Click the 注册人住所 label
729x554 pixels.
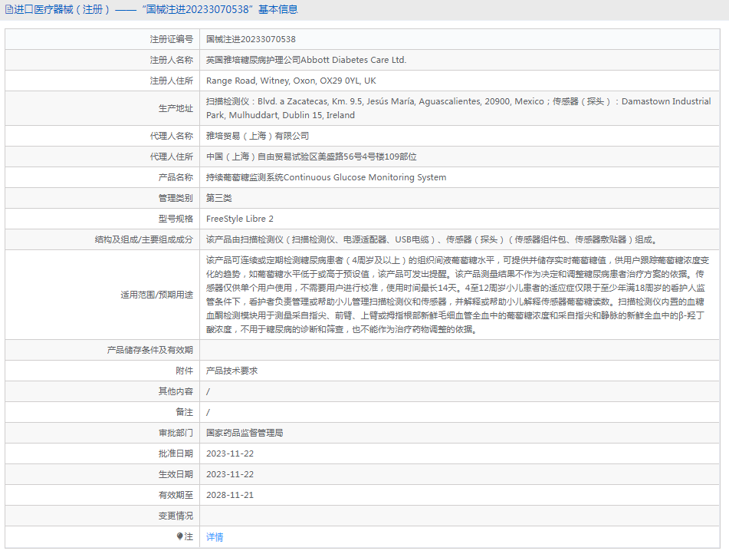171,81
